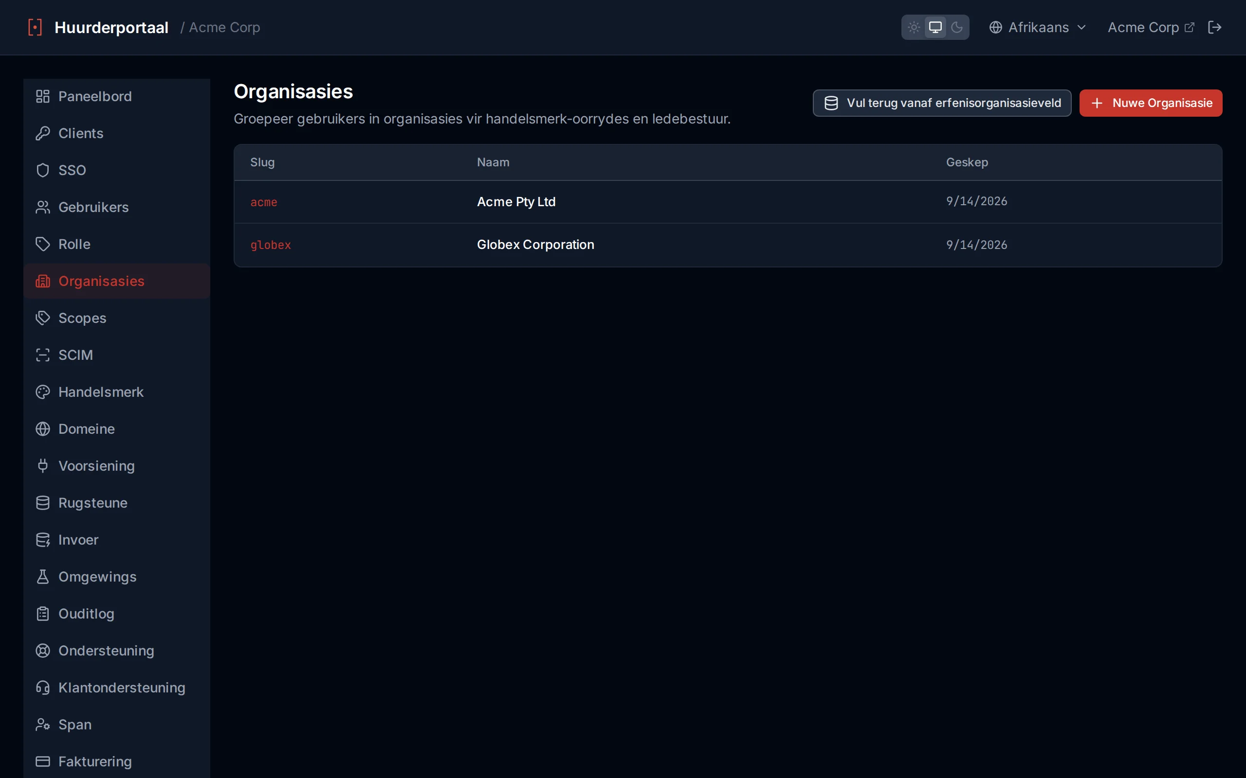Click the Geskep column header

[967, 162]
